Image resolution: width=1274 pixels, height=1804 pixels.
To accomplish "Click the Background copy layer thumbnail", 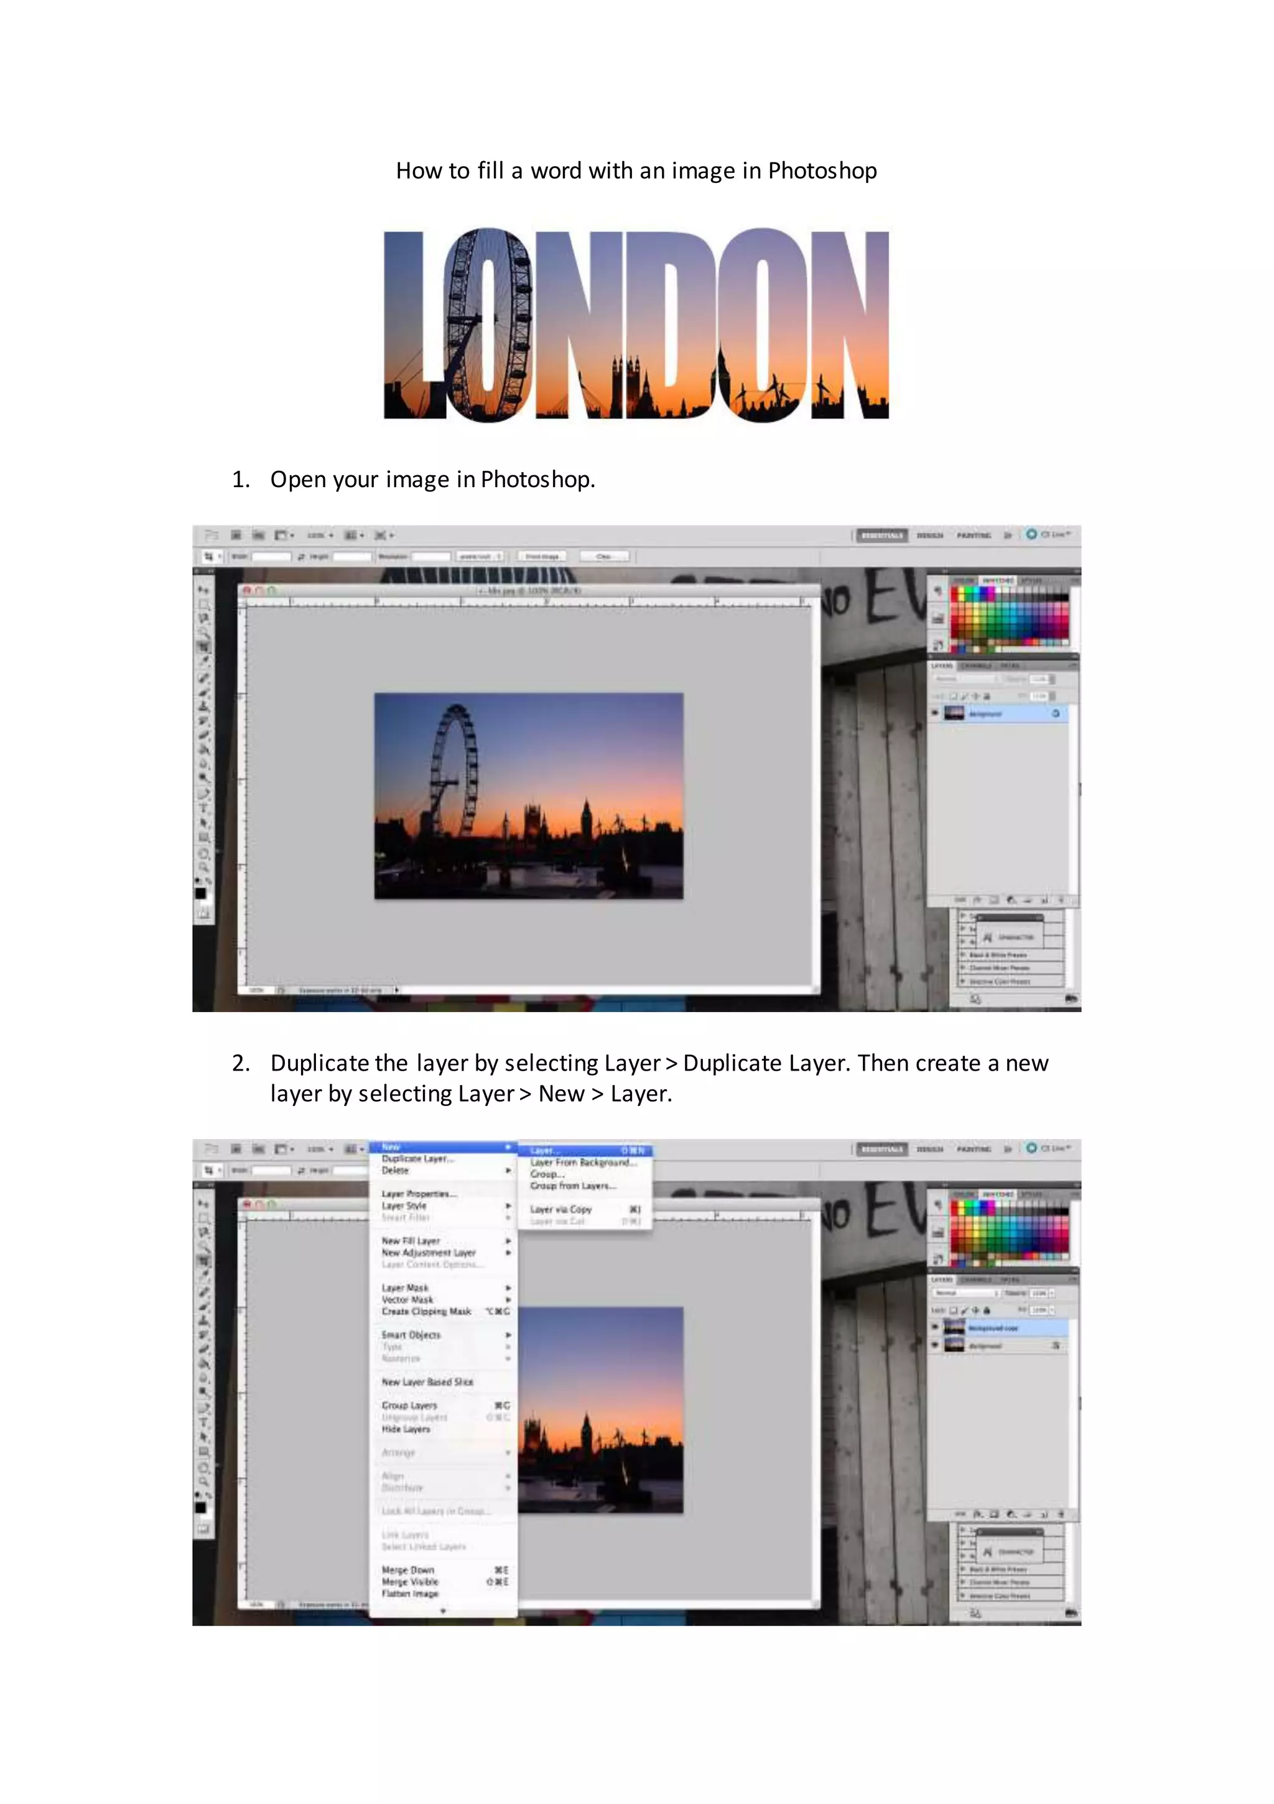I will (x=954, y=1328).
